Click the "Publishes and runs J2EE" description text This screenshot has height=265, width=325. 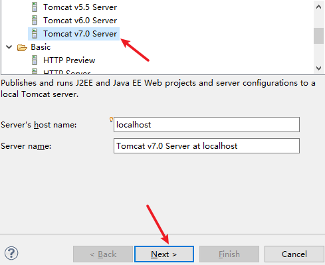[158, 88]
